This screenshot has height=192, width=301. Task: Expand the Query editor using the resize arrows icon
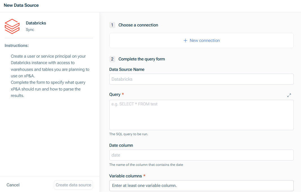tap(289, 95)
